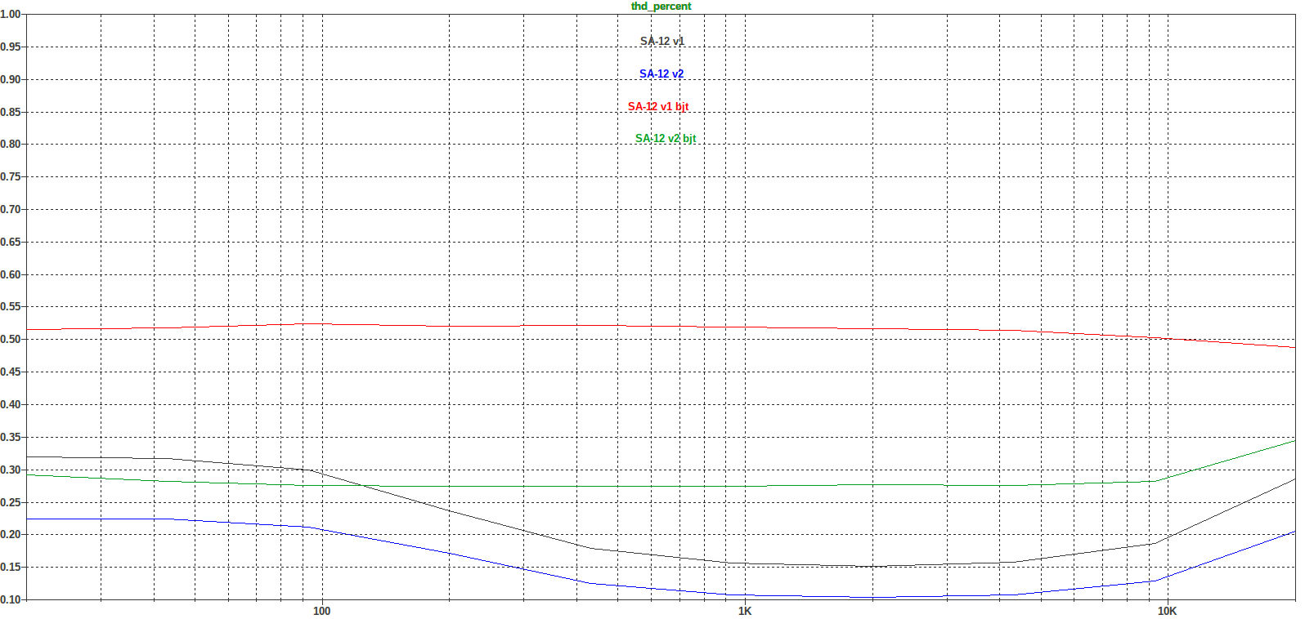Image resolution: width=1305 pixels, height=619 pixels.
Task: Click the 0.50 vertical axis label
Action: 11,339
